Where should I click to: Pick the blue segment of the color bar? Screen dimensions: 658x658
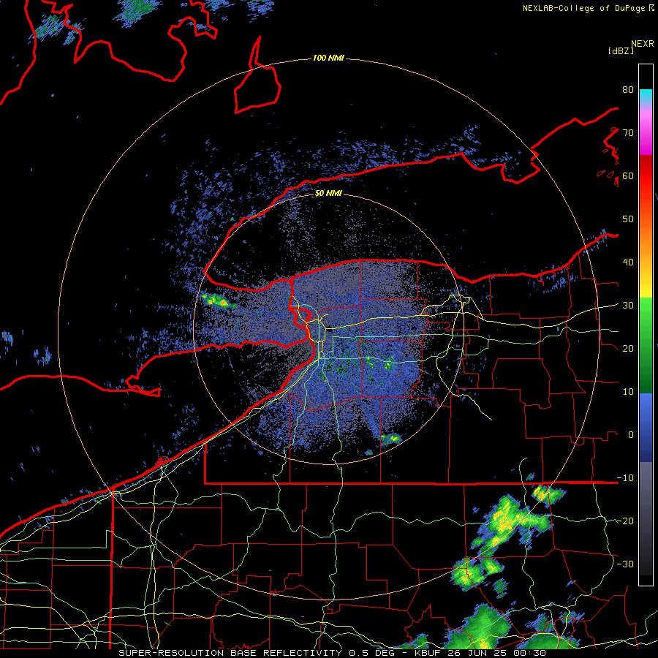[x=646, y=427]
